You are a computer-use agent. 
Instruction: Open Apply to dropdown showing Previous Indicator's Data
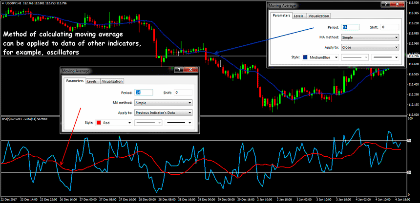(164, 112)
